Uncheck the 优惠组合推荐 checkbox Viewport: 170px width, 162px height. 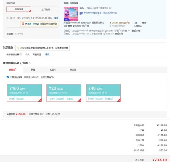[x=8, y=77]
